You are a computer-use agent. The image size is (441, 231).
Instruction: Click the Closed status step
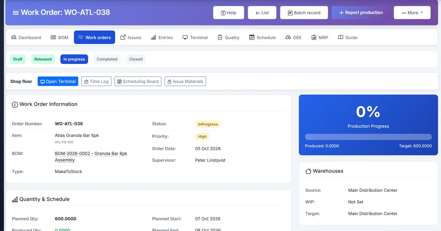click(136, 59)
